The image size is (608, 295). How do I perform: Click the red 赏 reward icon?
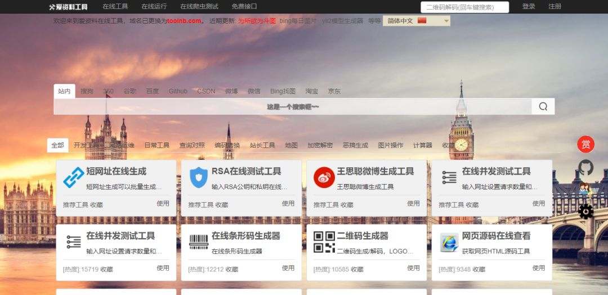pos(585,145)
